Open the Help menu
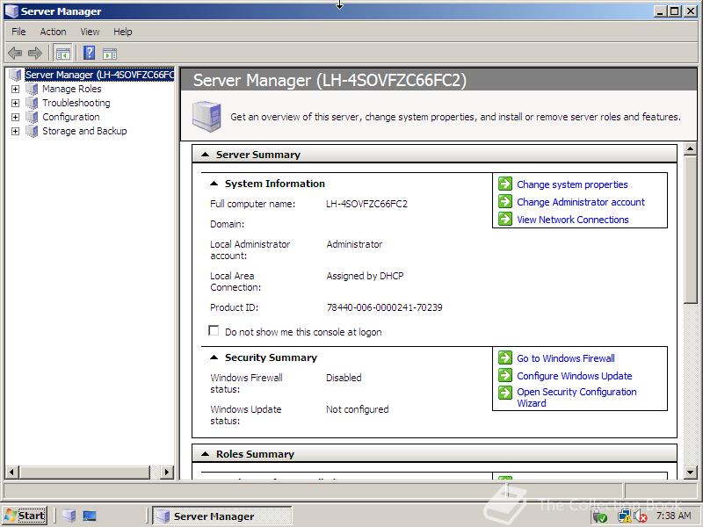This screenshot has width=703, height=527. 122,32
